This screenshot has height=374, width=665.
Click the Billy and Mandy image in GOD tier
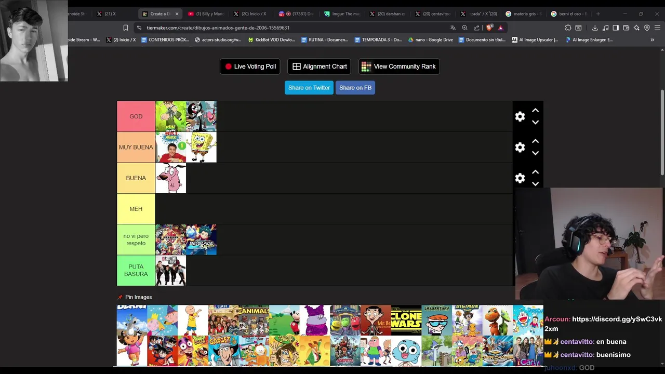pos(201,116)
